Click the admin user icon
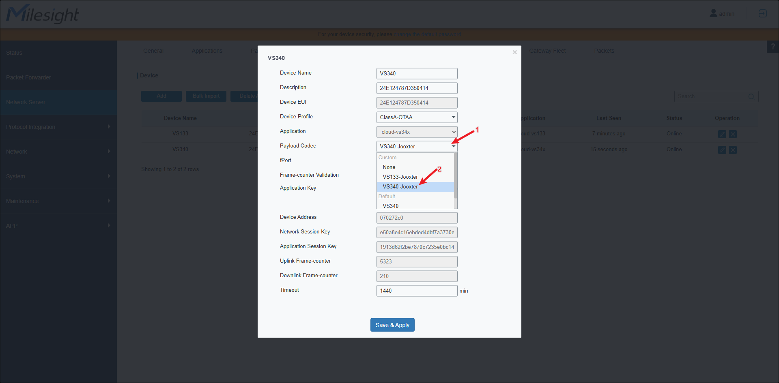Image resolution: width=779 pixels, height=383 pixels. coord(713,13)
